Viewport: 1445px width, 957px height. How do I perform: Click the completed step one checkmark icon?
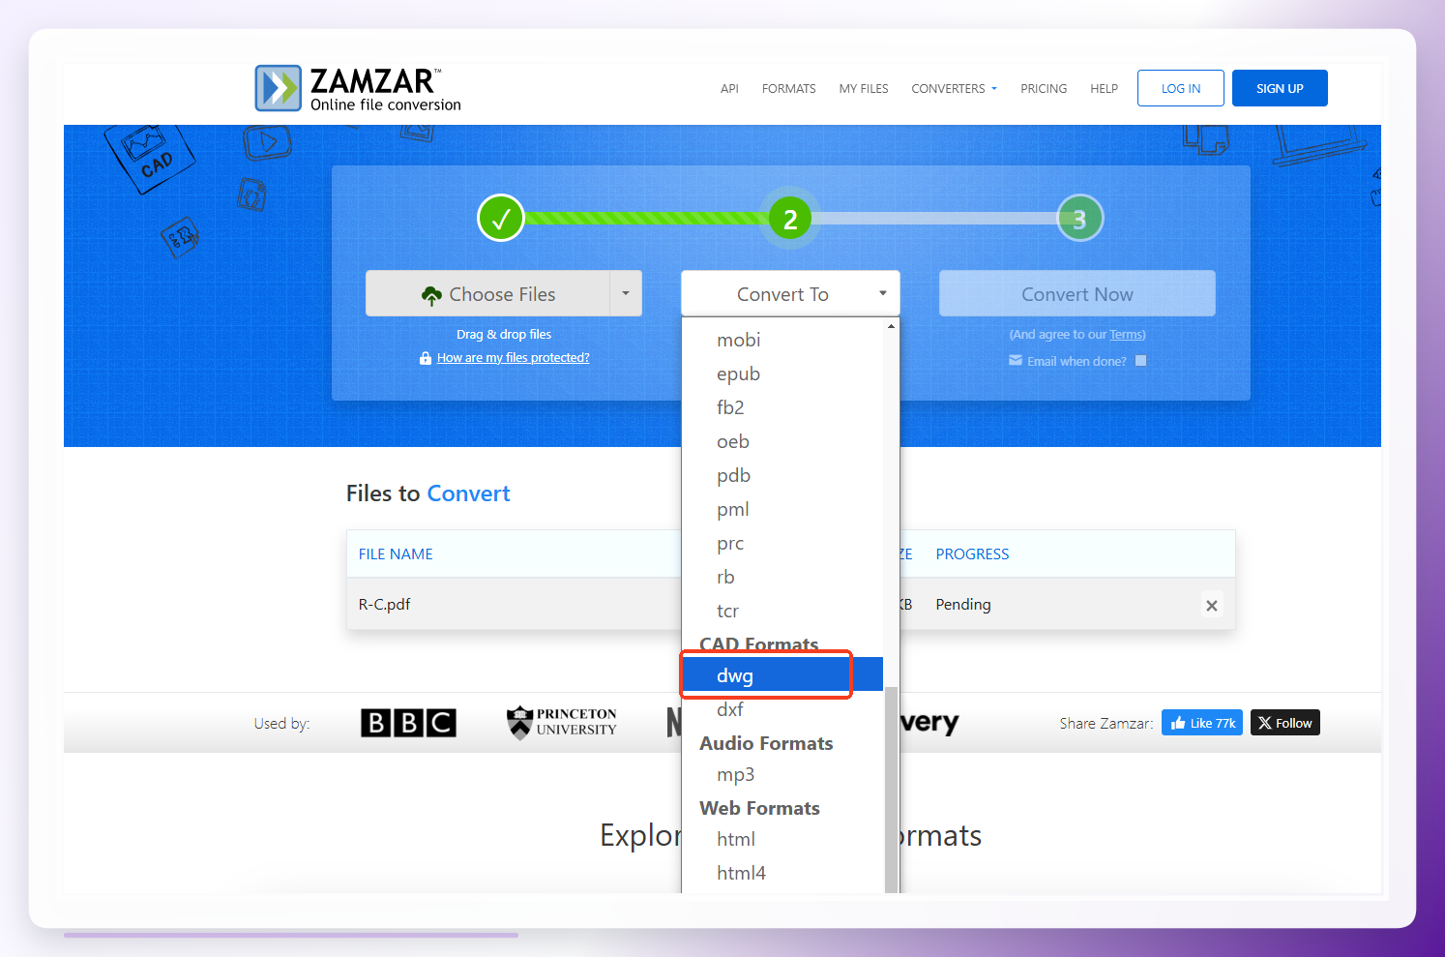pyautogui.click(x=501, y=219)
